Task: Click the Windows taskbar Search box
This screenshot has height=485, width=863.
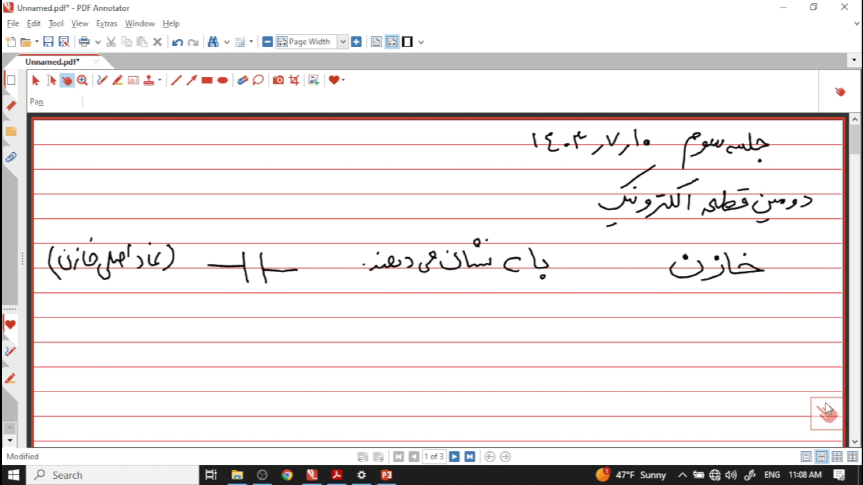Action: coord(112,475)
